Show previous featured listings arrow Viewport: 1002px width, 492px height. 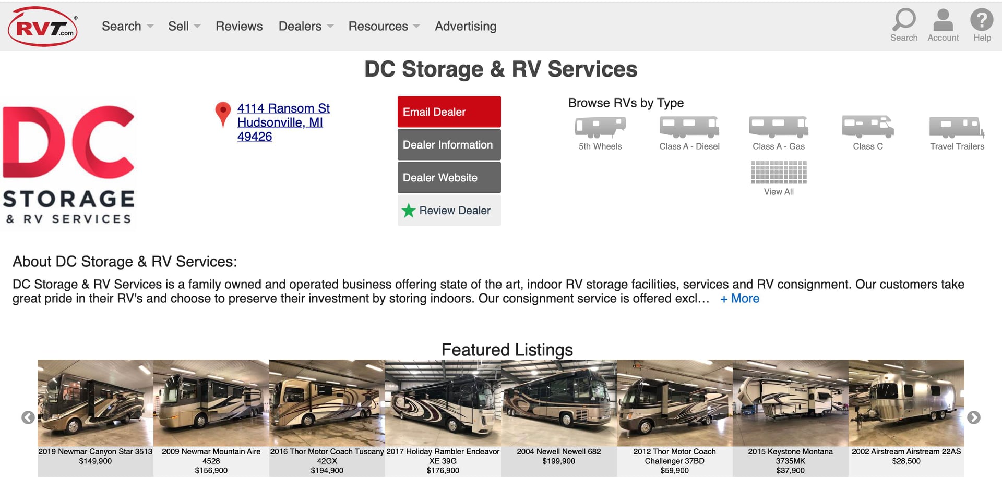[x=28, y=417]
